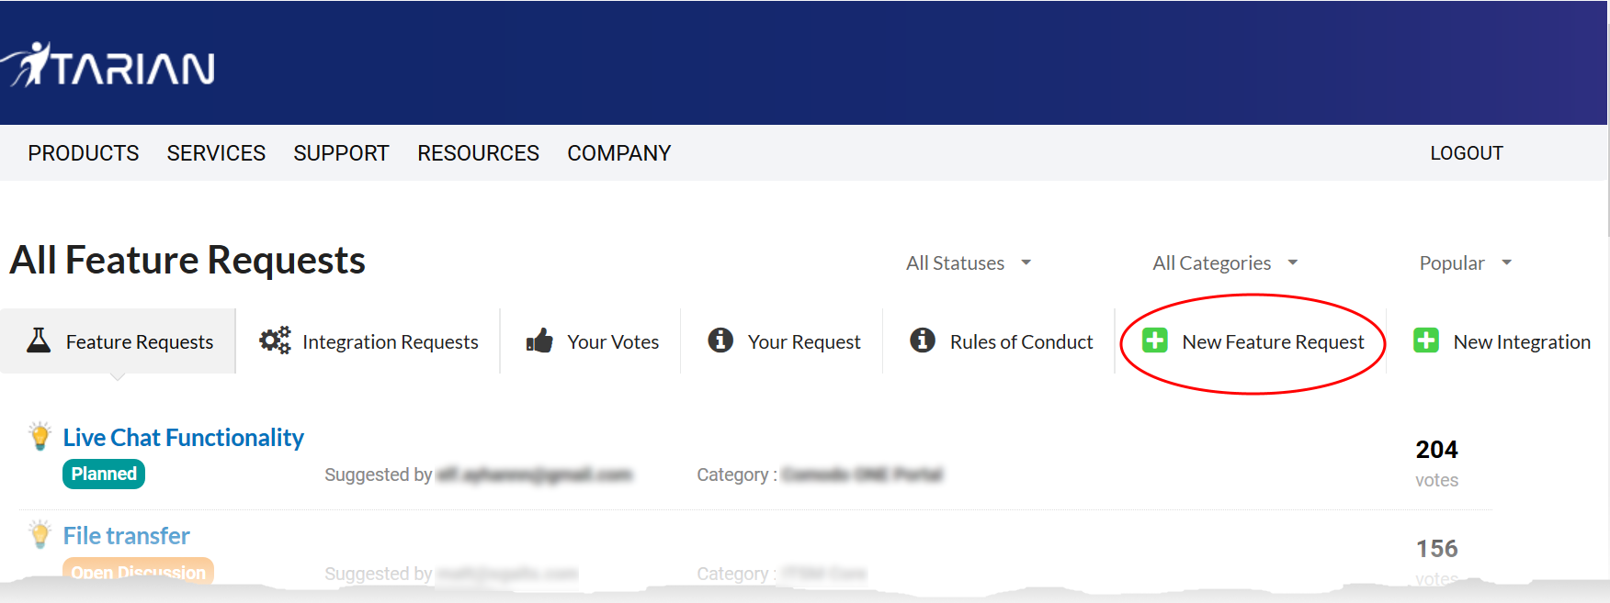Expand the All Statuses dropdown

pos(969,263)
